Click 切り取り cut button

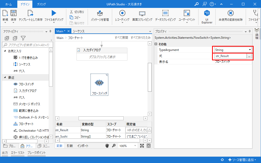tap(77, 12)
